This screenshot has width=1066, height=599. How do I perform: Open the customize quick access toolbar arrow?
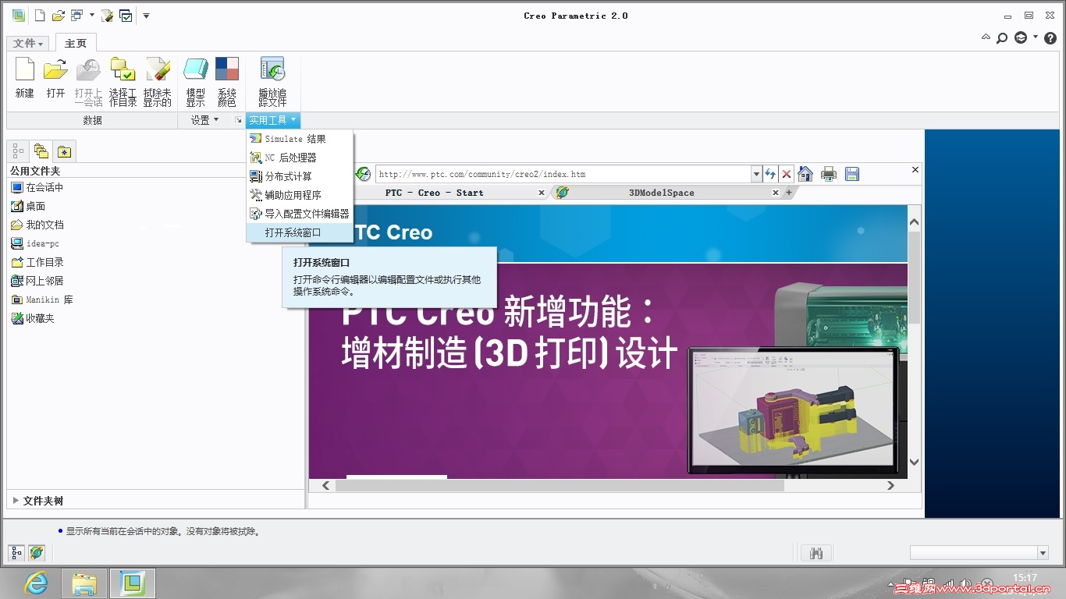click(146, 16)
